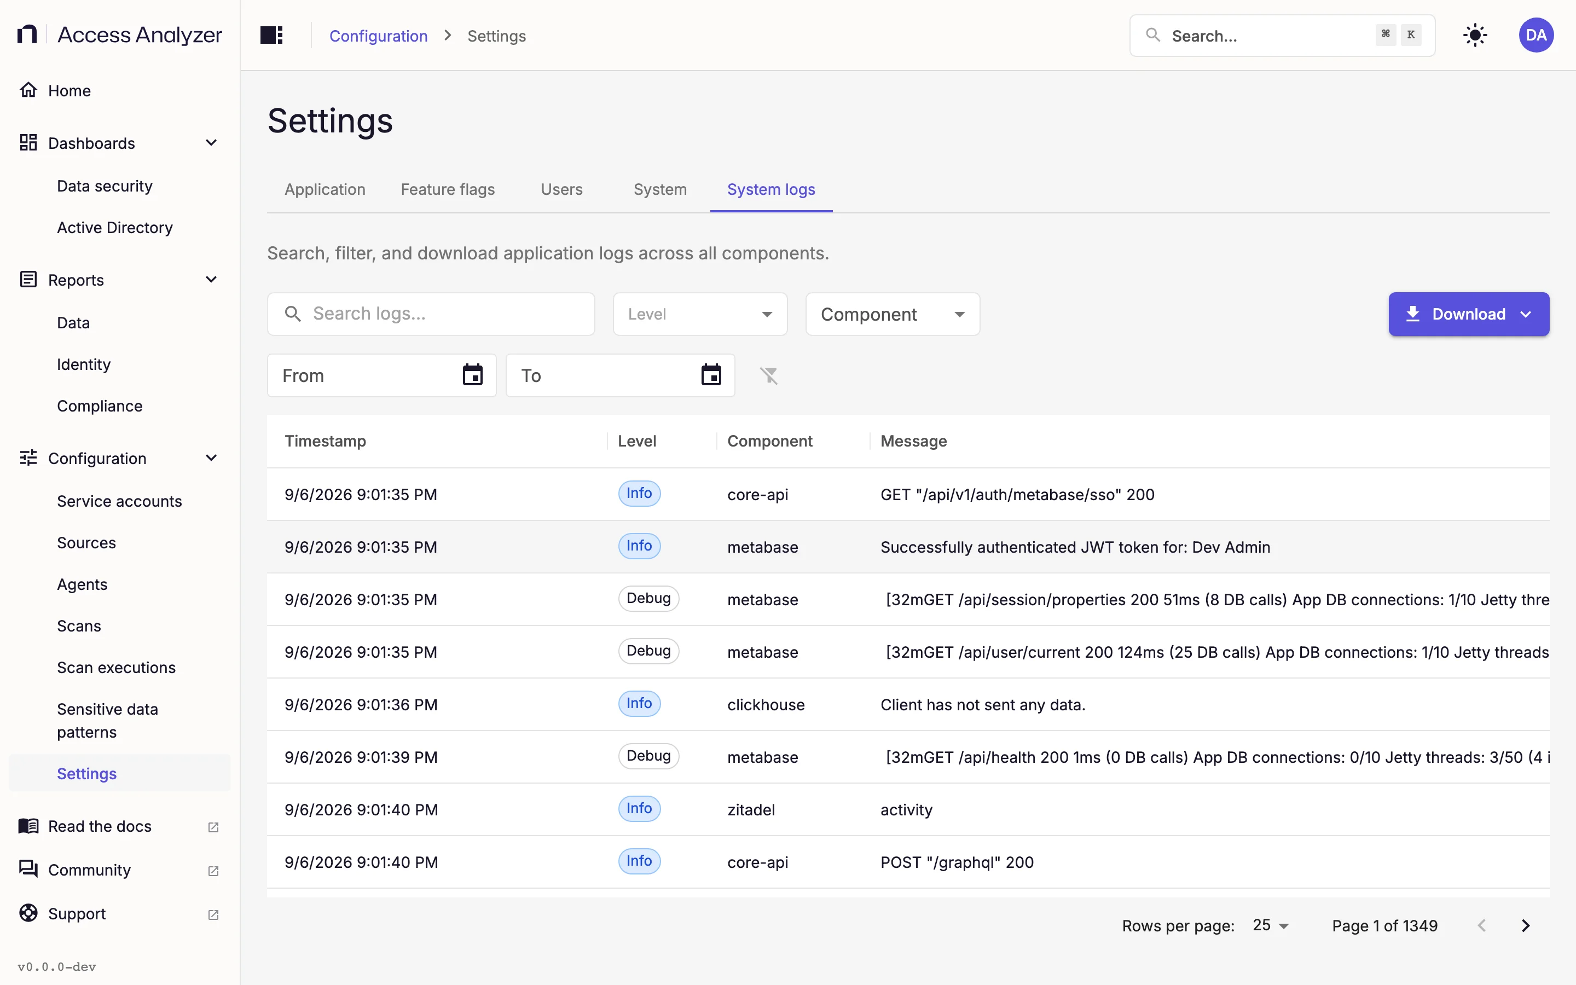Switch to the Users tab
Viewport: 1576px width, 985px height.
(x=561, y=189)
